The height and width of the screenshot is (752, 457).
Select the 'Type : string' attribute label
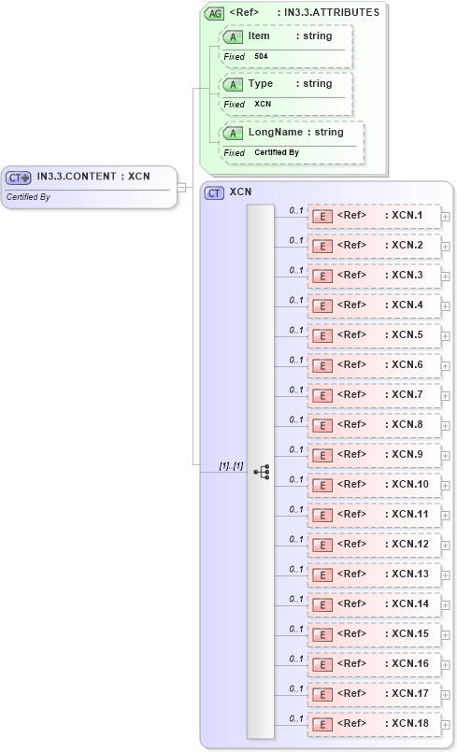(290, 84)
